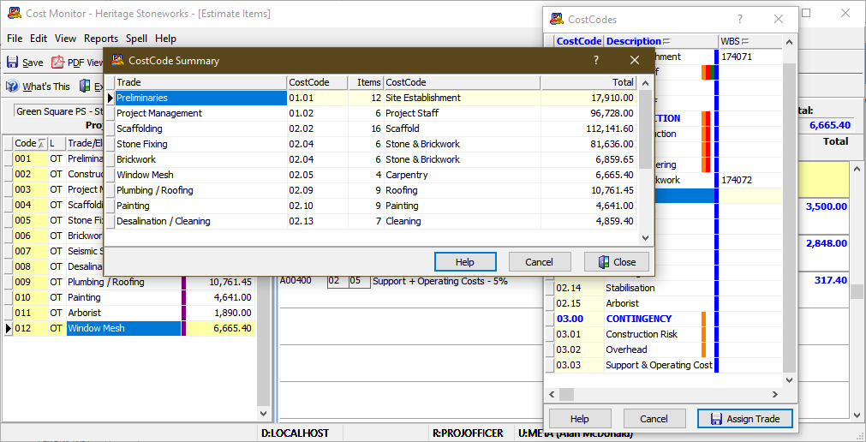The image size is (866, 442).
Task: Click the 112,141.60 Scaffold total cell
Action: pyautogui.click(x=588, y=128)
